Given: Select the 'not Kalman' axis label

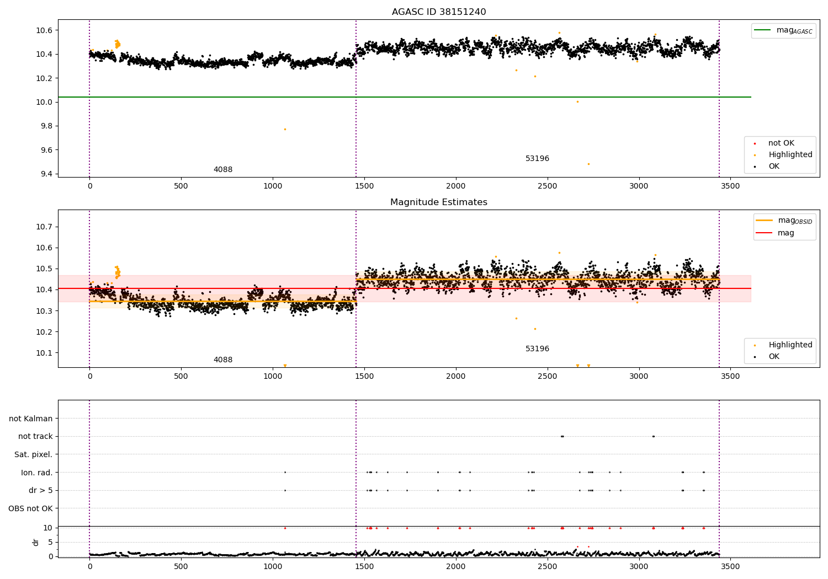Looking at the screenshot, I should click(31, 419).
